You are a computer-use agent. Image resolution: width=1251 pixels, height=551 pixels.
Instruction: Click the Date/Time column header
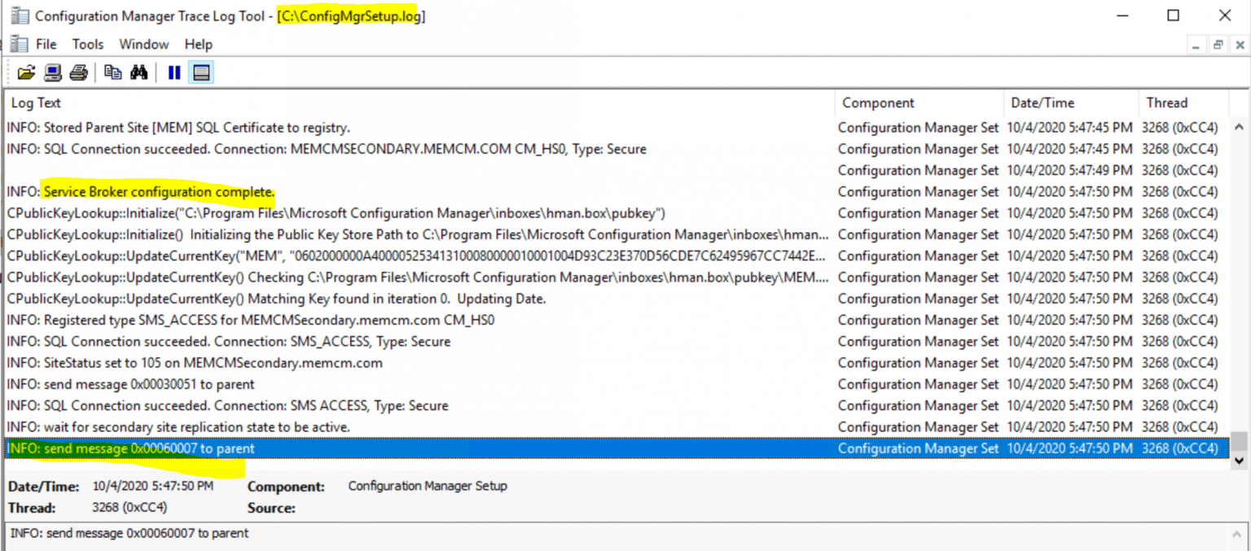1042,103
